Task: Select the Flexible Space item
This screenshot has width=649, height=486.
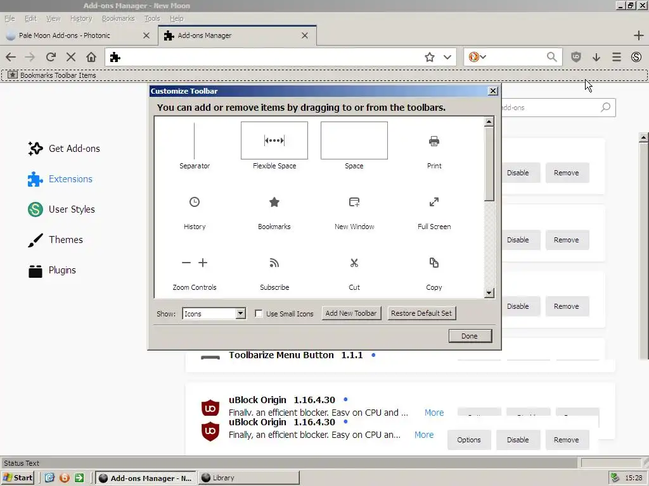Action: tap(274, 146)
